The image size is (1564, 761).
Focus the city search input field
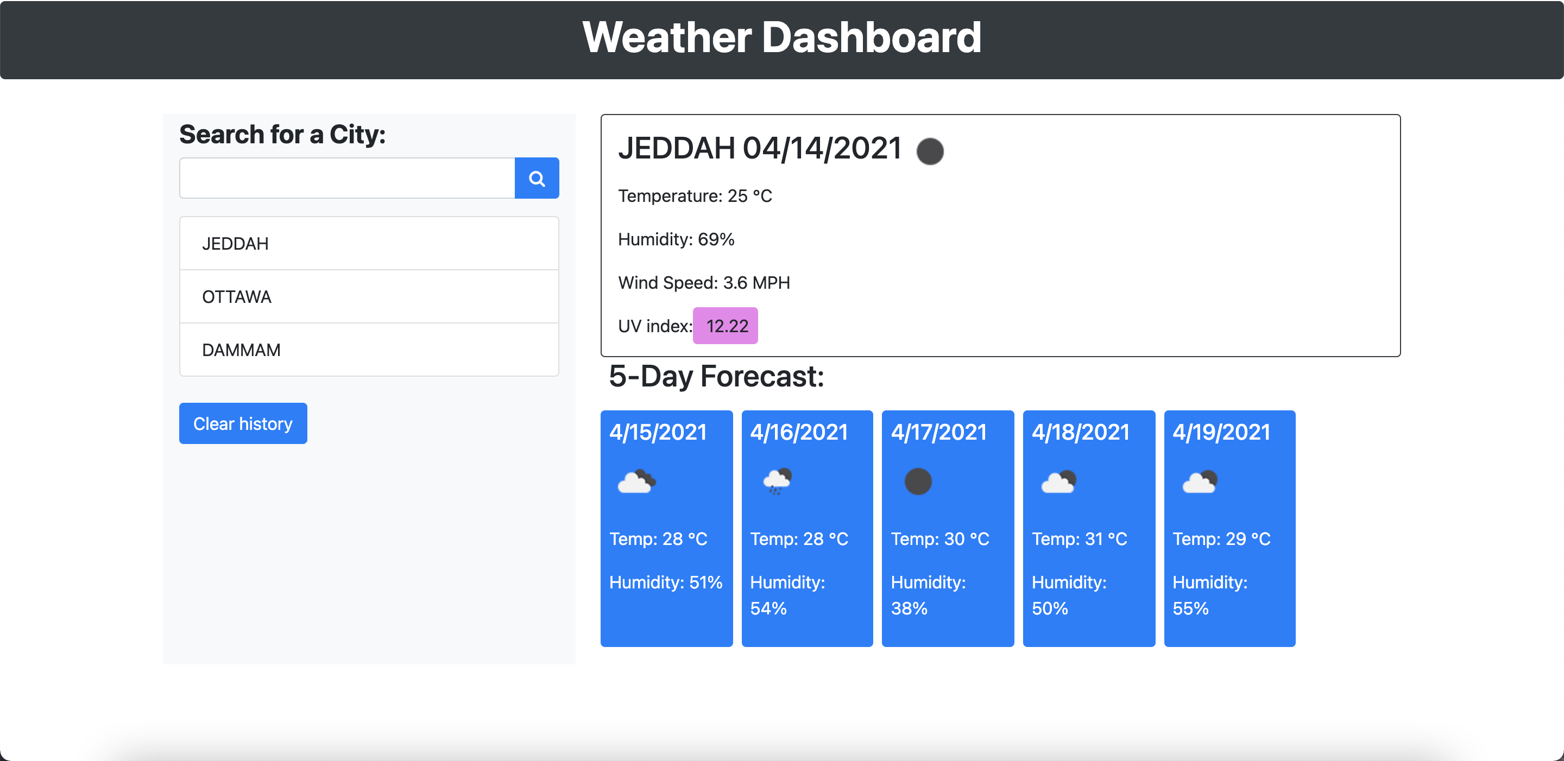tap(346, 179)
